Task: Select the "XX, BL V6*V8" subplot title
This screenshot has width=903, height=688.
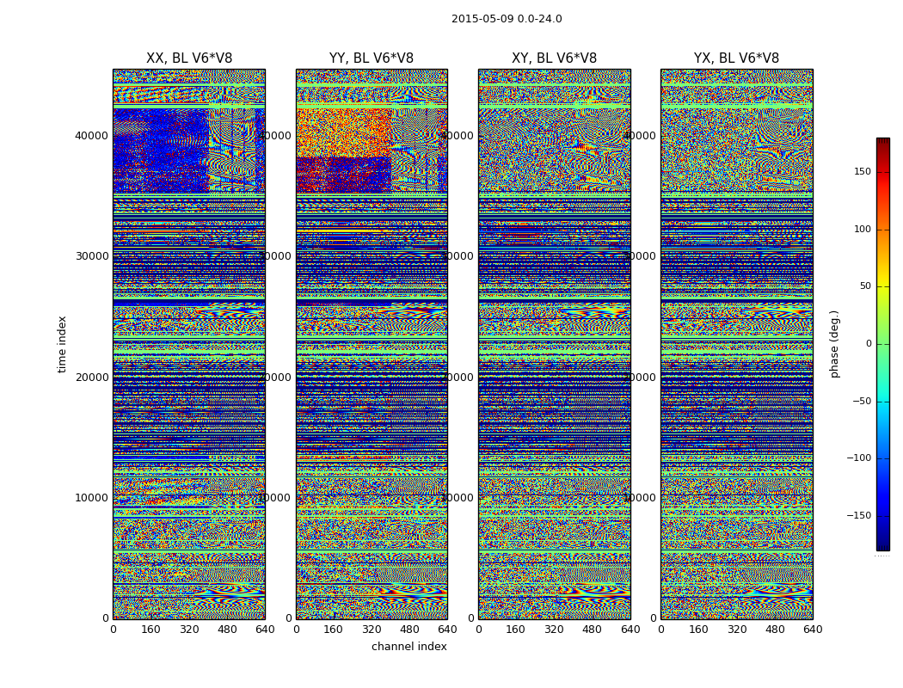Action: [x=189, y=58]
